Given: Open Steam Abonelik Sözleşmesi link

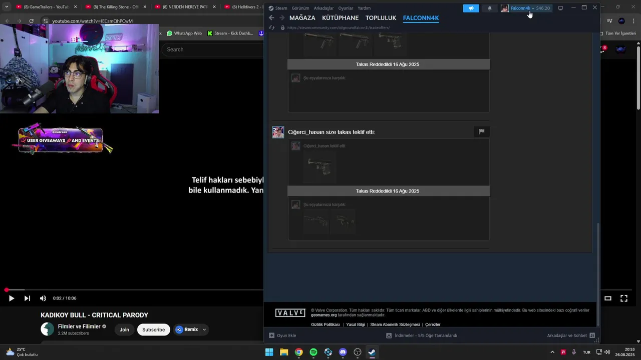Looking at the screenshot, I should coord(395,324).
